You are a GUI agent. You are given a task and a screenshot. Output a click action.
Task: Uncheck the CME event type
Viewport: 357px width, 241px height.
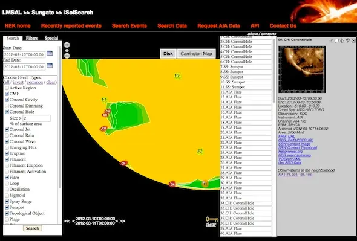coord(7,94)
